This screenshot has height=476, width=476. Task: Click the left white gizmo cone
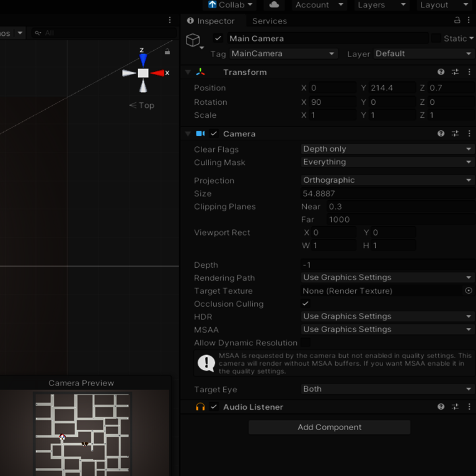[129, 73]
